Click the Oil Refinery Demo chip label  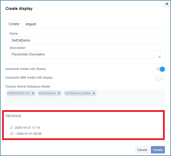coord(78,93)
